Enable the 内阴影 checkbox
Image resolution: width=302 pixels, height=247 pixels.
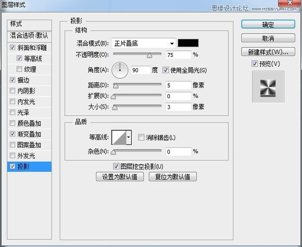pos(12,90)
